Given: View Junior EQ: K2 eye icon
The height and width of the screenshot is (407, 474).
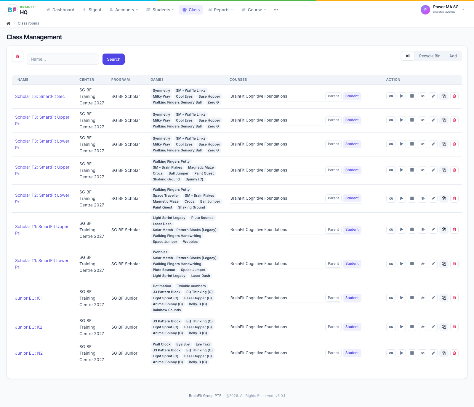Looking at the screenshot, I should [x=423, y=327].
